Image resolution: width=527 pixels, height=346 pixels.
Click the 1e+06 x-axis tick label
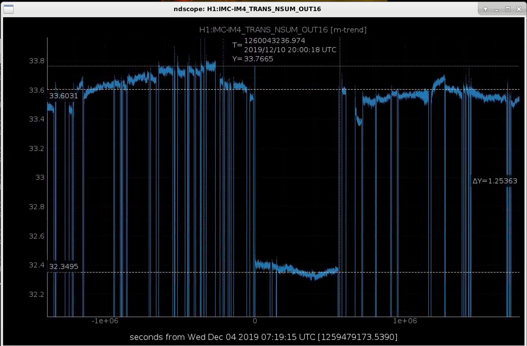[x=405, y=321]
